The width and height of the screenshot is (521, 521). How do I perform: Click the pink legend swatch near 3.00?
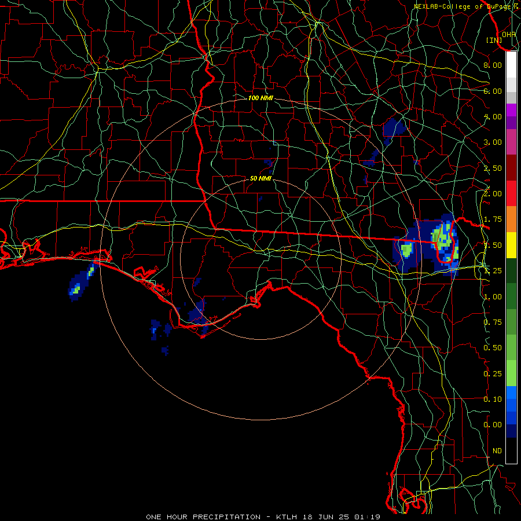click(x=511, y=142)
